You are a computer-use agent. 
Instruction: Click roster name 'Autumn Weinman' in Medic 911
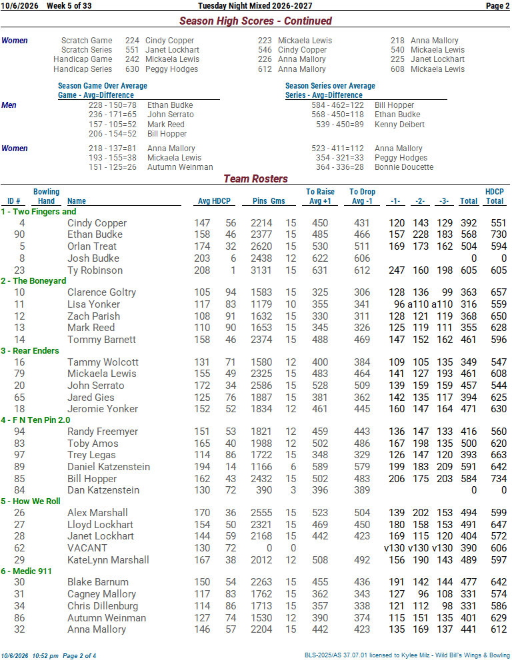click(107, 618)
